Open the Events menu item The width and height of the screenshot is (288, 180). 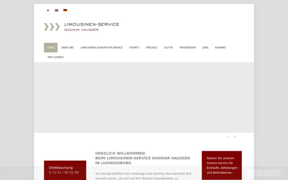[x=134, y=48]
